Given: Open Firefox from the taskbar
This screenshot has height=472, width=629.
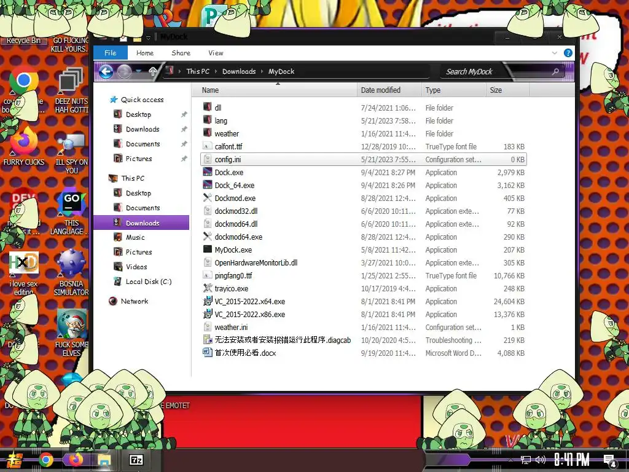Looking at the screenshot, I should tap(76, 460).
